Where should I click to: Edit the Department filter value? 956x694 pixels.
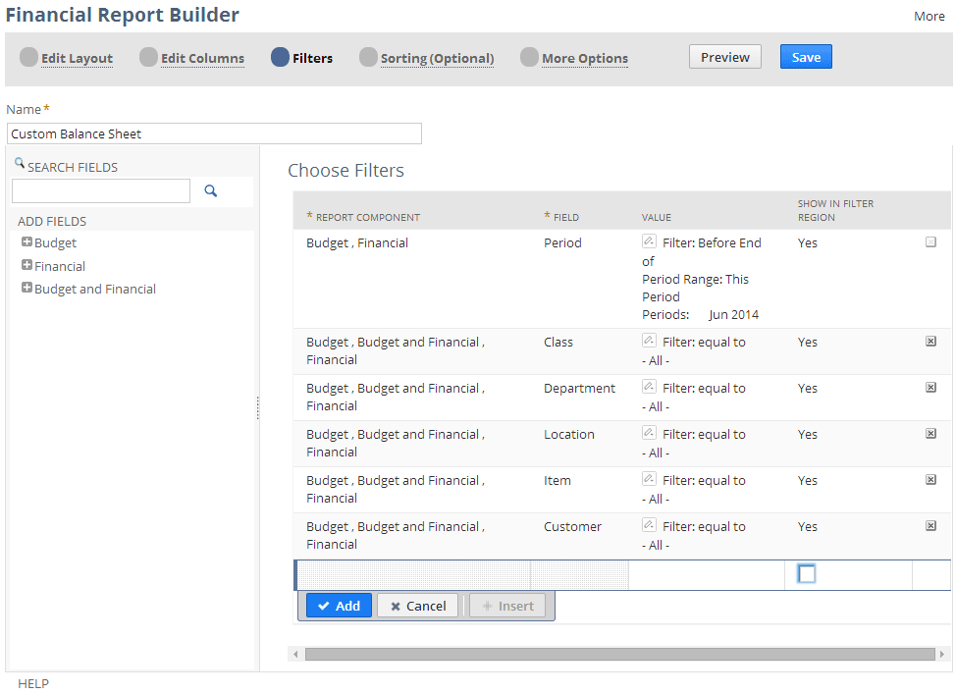pyautogui.click(x=649, y=387)
